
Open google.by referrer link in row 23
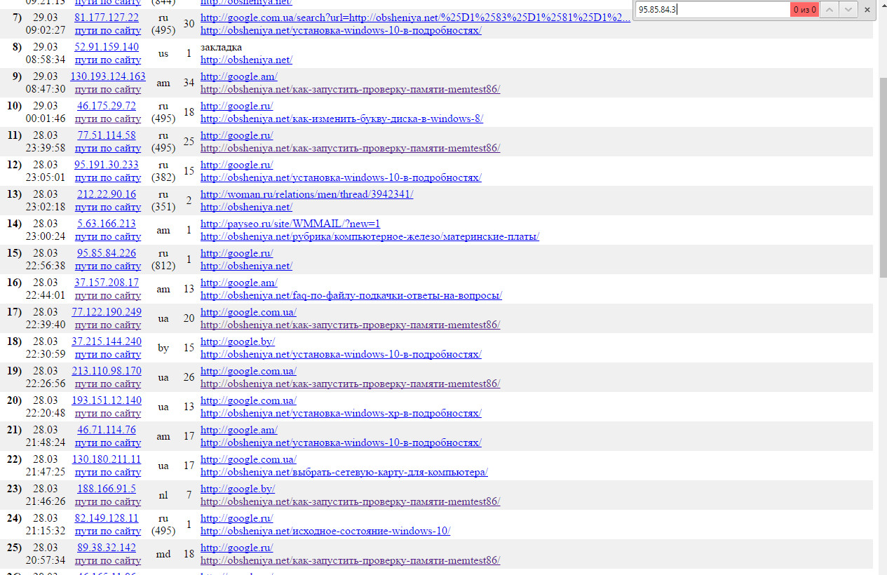(238, 489)
